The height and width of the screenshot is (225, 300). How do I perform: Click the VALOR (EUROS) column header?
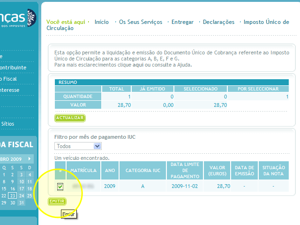pos(217,171)
